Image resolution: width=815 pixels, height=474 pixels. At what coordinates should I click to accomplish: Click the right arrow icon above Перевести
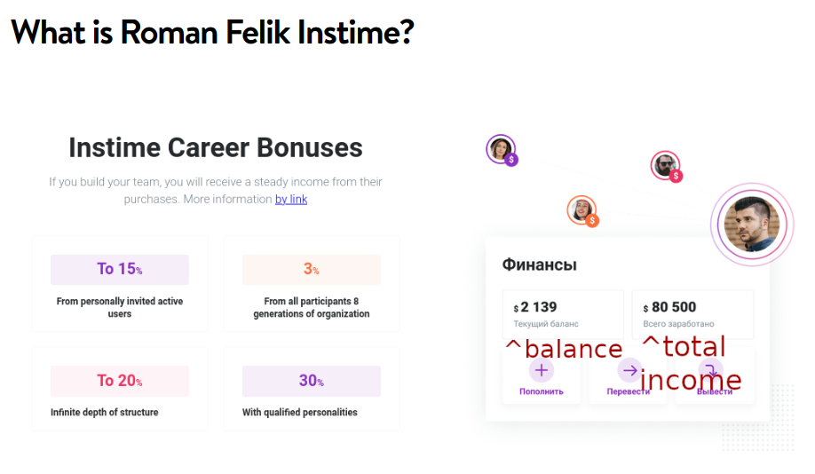[x=629, y=370]
